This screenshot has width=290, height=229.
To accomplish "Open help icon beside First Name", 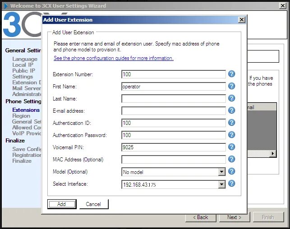I will click(x=231, y=86).
